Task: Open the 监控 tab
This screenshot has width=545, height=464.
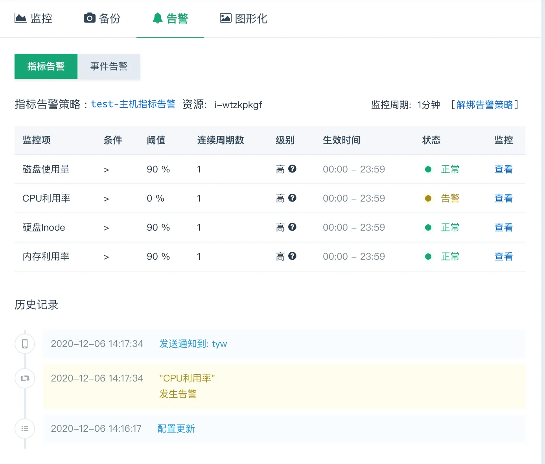Action: pyautogui.click(x=33, y=18)
